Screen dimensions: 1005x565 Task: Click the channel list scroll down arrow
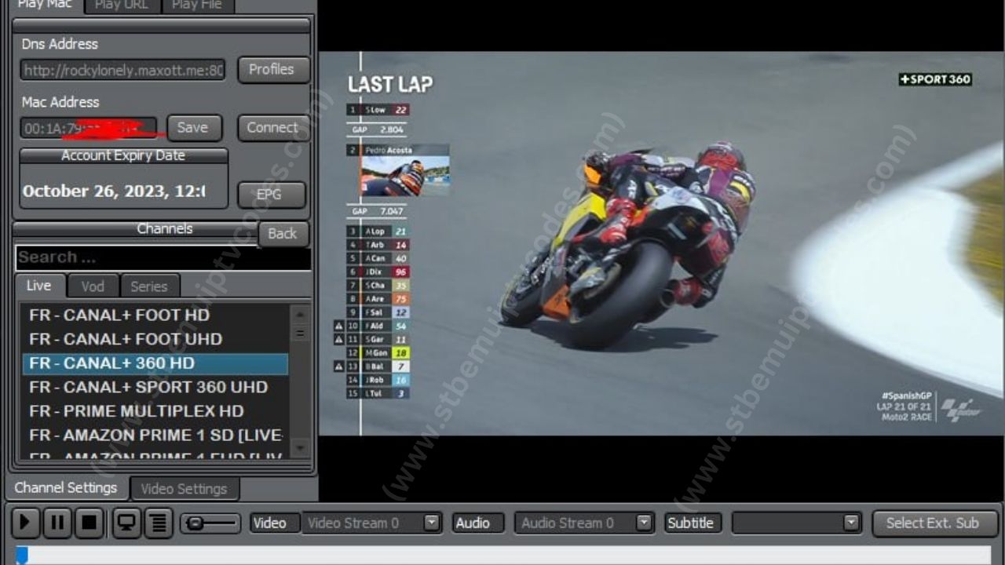tap(299, 449)
